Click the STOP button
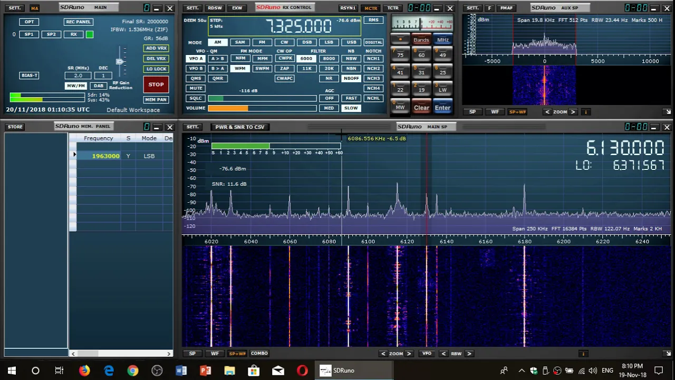Screen dimensions: 675x380 coord(156,84)
